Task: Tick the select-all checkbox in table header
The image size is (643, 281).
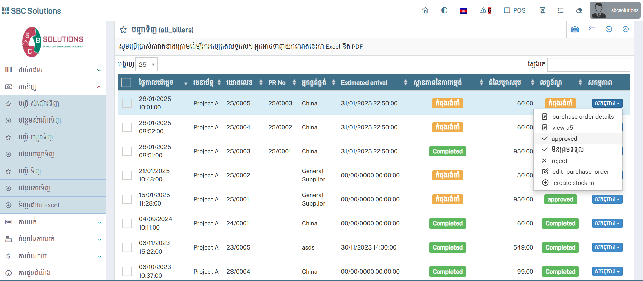Action: (126, 83)
